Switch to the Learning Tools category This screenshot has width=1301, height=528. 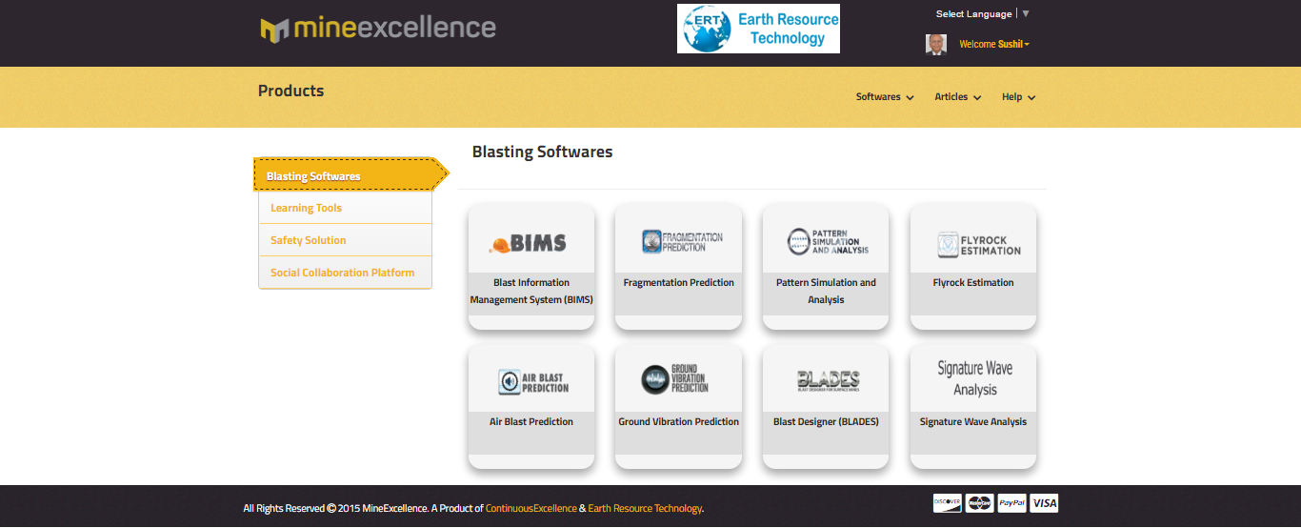click(306, 208)
